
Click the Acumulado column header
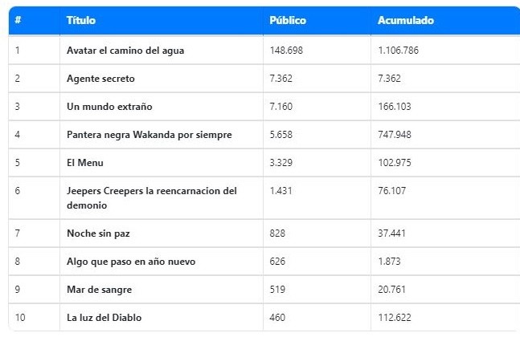[x=405, y=20]
